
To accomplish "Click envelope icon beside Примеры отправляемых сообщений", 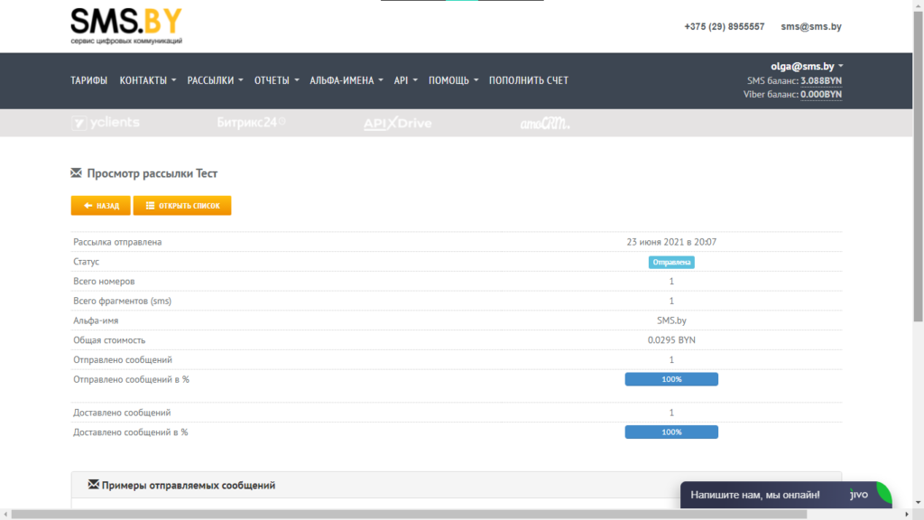I will click(93, 485).
